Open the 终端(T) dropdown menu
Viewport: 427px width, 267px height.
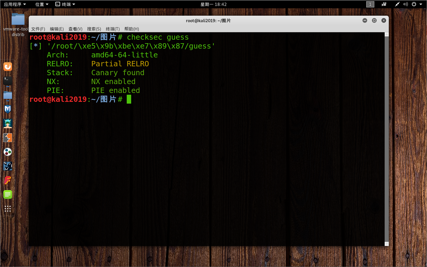coord(113,29)
